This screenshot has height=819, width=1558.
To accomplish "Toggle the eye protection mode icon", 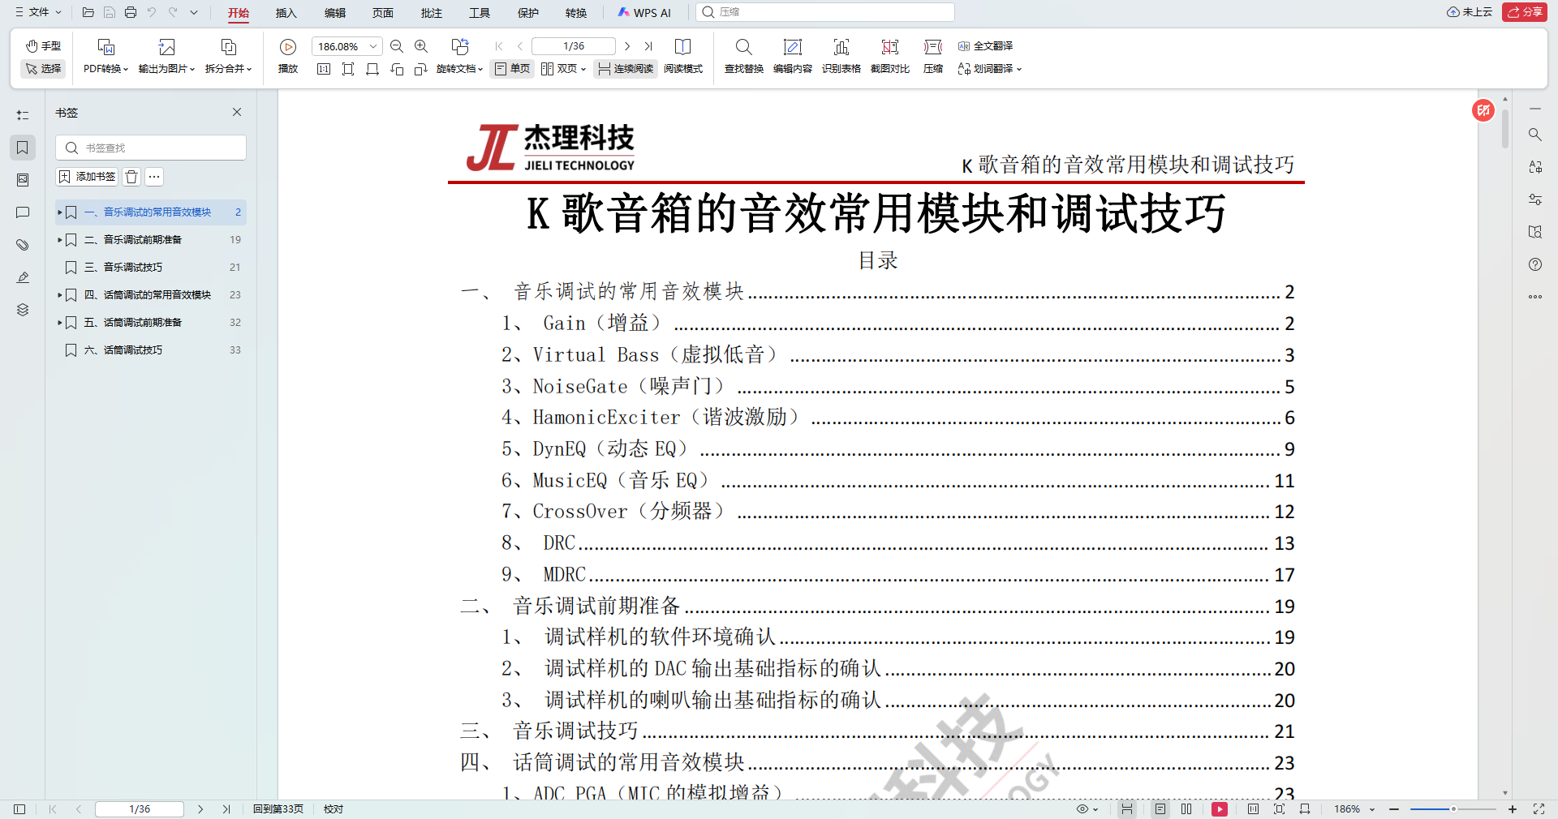I will pos(1087,809).
